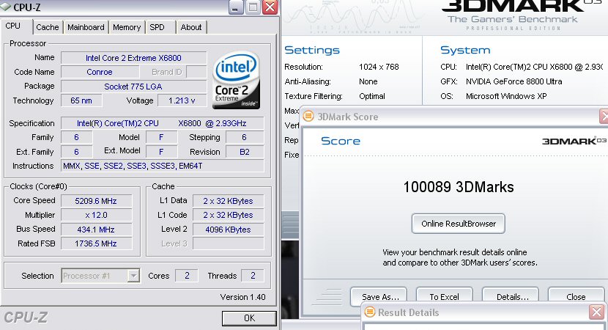Click the Package value Socket 775 LGA

[133, 87]
